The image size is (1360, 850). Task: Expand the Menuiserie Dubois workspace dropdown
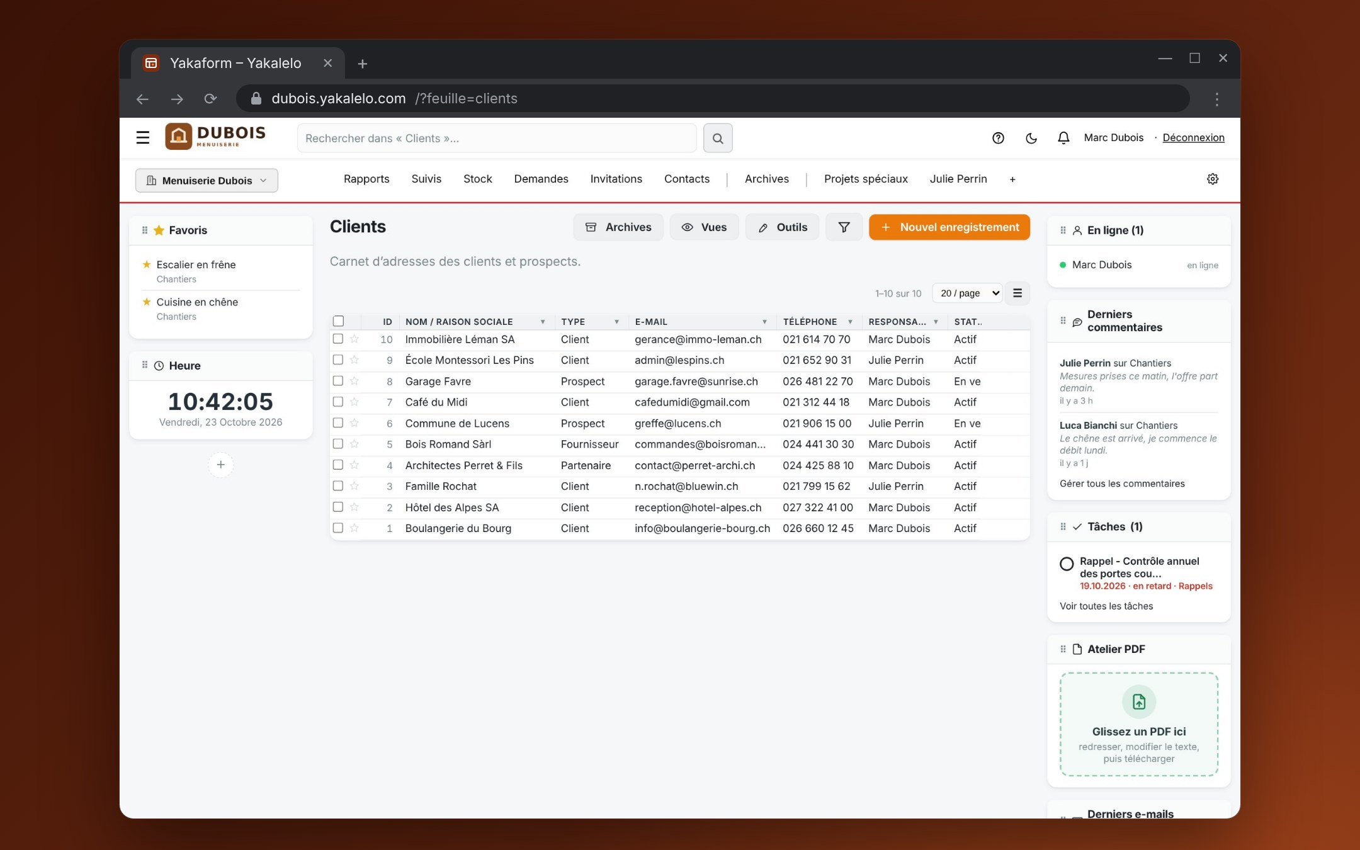(x=207, y=181)
